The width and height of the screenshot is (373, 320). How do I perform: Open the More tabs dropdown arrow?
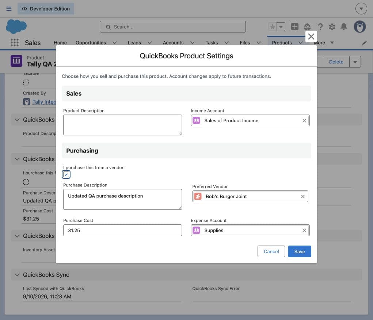(332, 43)
